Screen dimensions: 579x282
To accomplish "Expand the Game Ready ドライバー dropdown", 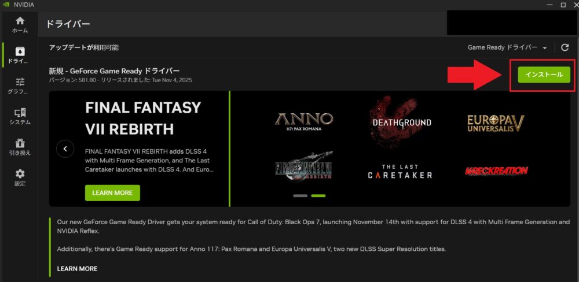I will click(x=507, y=47).
